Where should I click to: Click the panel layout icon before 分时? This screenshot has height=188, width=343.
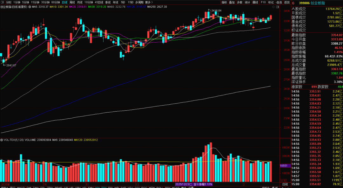point(3,2)
